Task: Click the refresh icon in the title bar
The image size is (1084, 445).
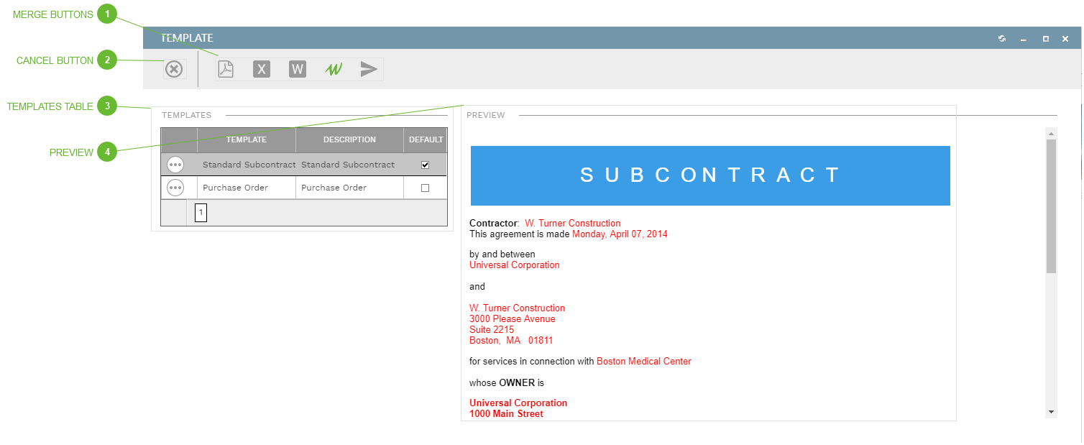Action: coord(1002,38)
